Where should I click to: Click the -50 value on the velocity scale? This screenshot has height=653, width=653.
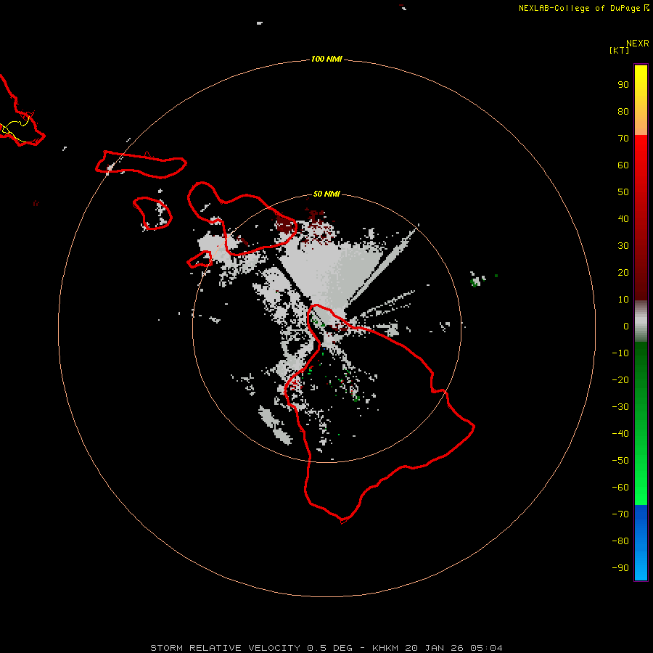pyautogui.click(x=620, y=461)
